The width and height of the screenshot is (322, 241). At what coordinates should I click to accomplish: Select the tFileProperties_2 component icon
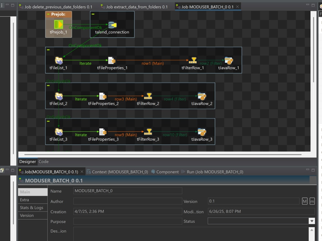tap(103, 96)
